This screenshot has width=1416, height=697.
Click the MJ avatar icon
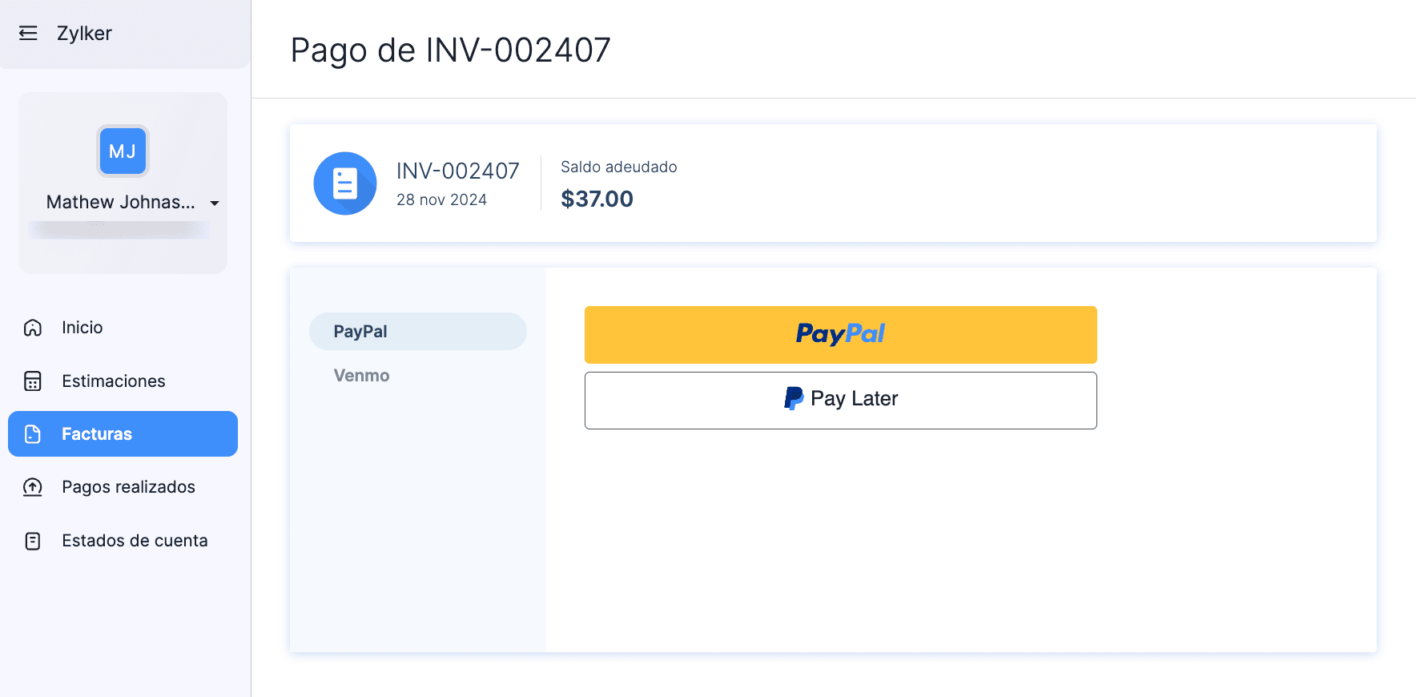(x=123, y=151)
